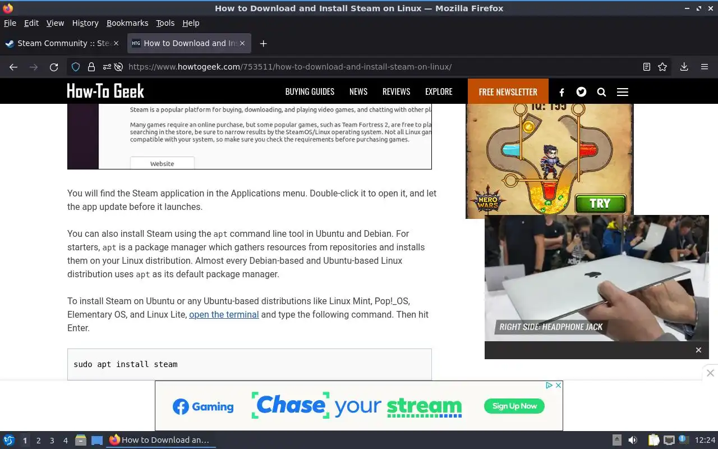This screenshot has width=718, height=449.
Task: Close the Facebook Gaming banner ad
Action: pyautogui.click(x=559, y=385)
